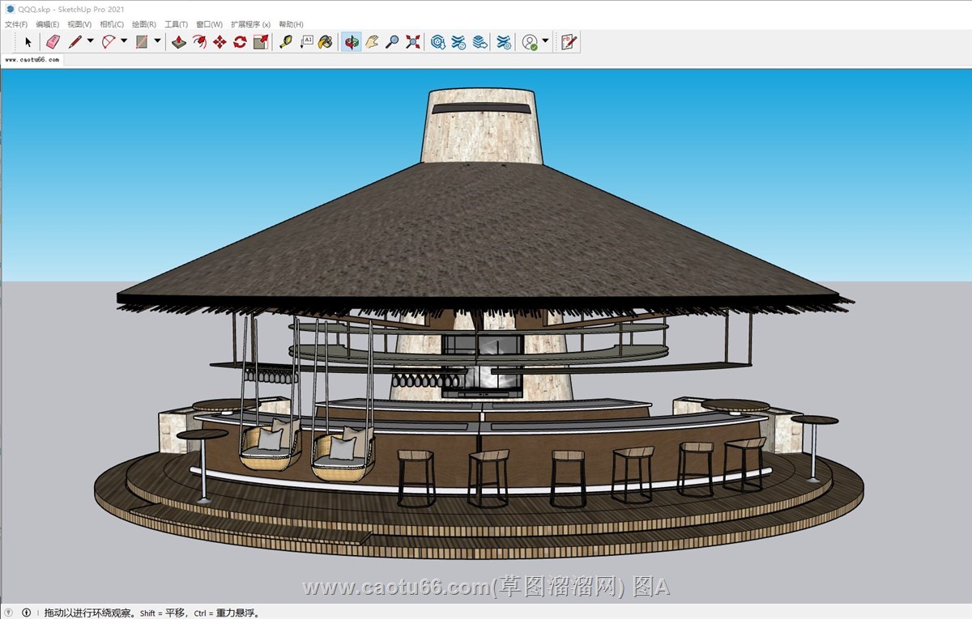Viewport: 972px width, 619px height.
Task: Choose the Pan hand tool
Action: coord(372,42)
